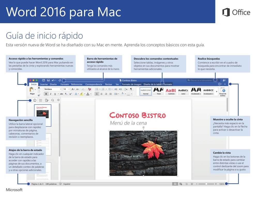Open sidebar search magnifier tab
The image size is (256, 197).
(x=52, y=100)
